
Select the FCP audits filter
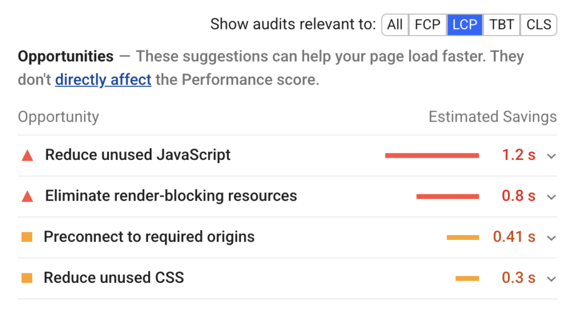click(x=427, y=24)
